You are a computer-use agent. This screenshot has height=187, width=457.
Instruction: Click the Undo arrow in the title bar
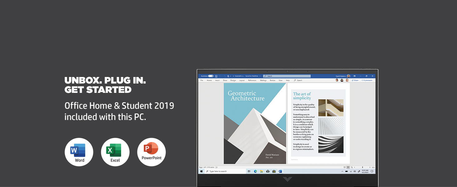click(220, 76)
